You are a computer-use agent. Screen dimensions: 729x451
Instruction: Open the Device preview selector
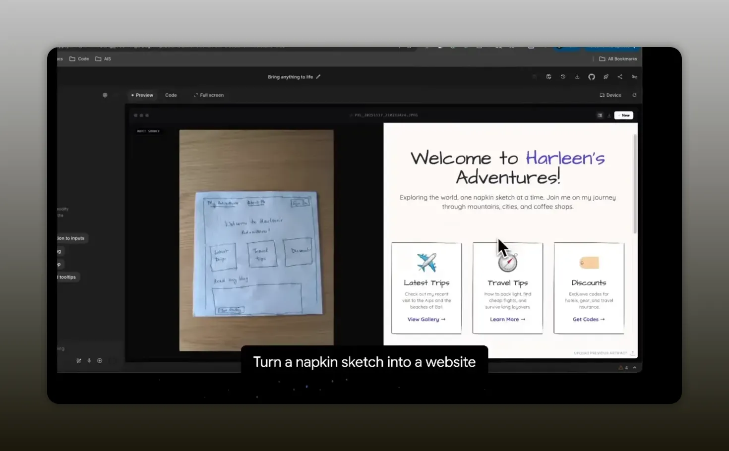(610, 95)
